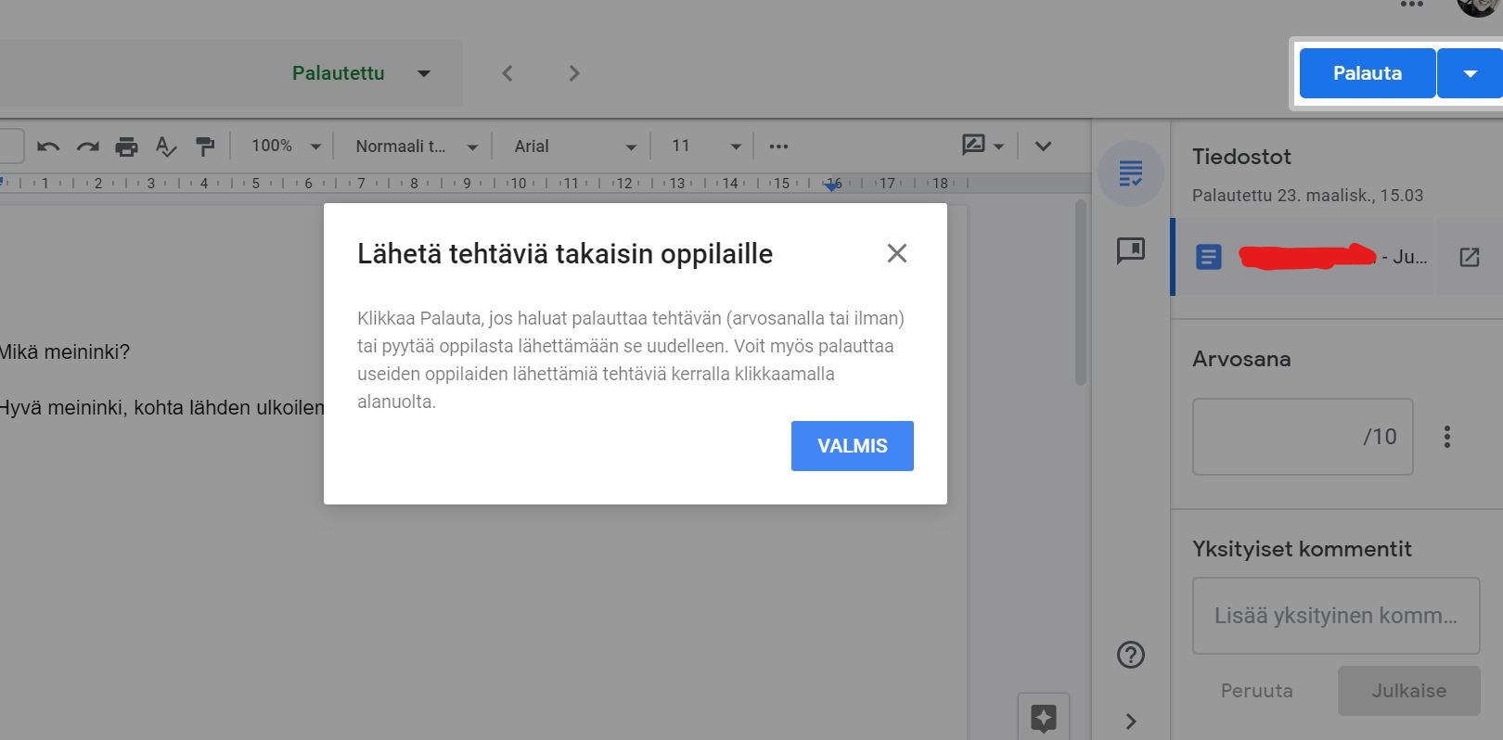Open the help question mark icon
This screenshot has height=740, width=1503.
tap(1130, 655)
